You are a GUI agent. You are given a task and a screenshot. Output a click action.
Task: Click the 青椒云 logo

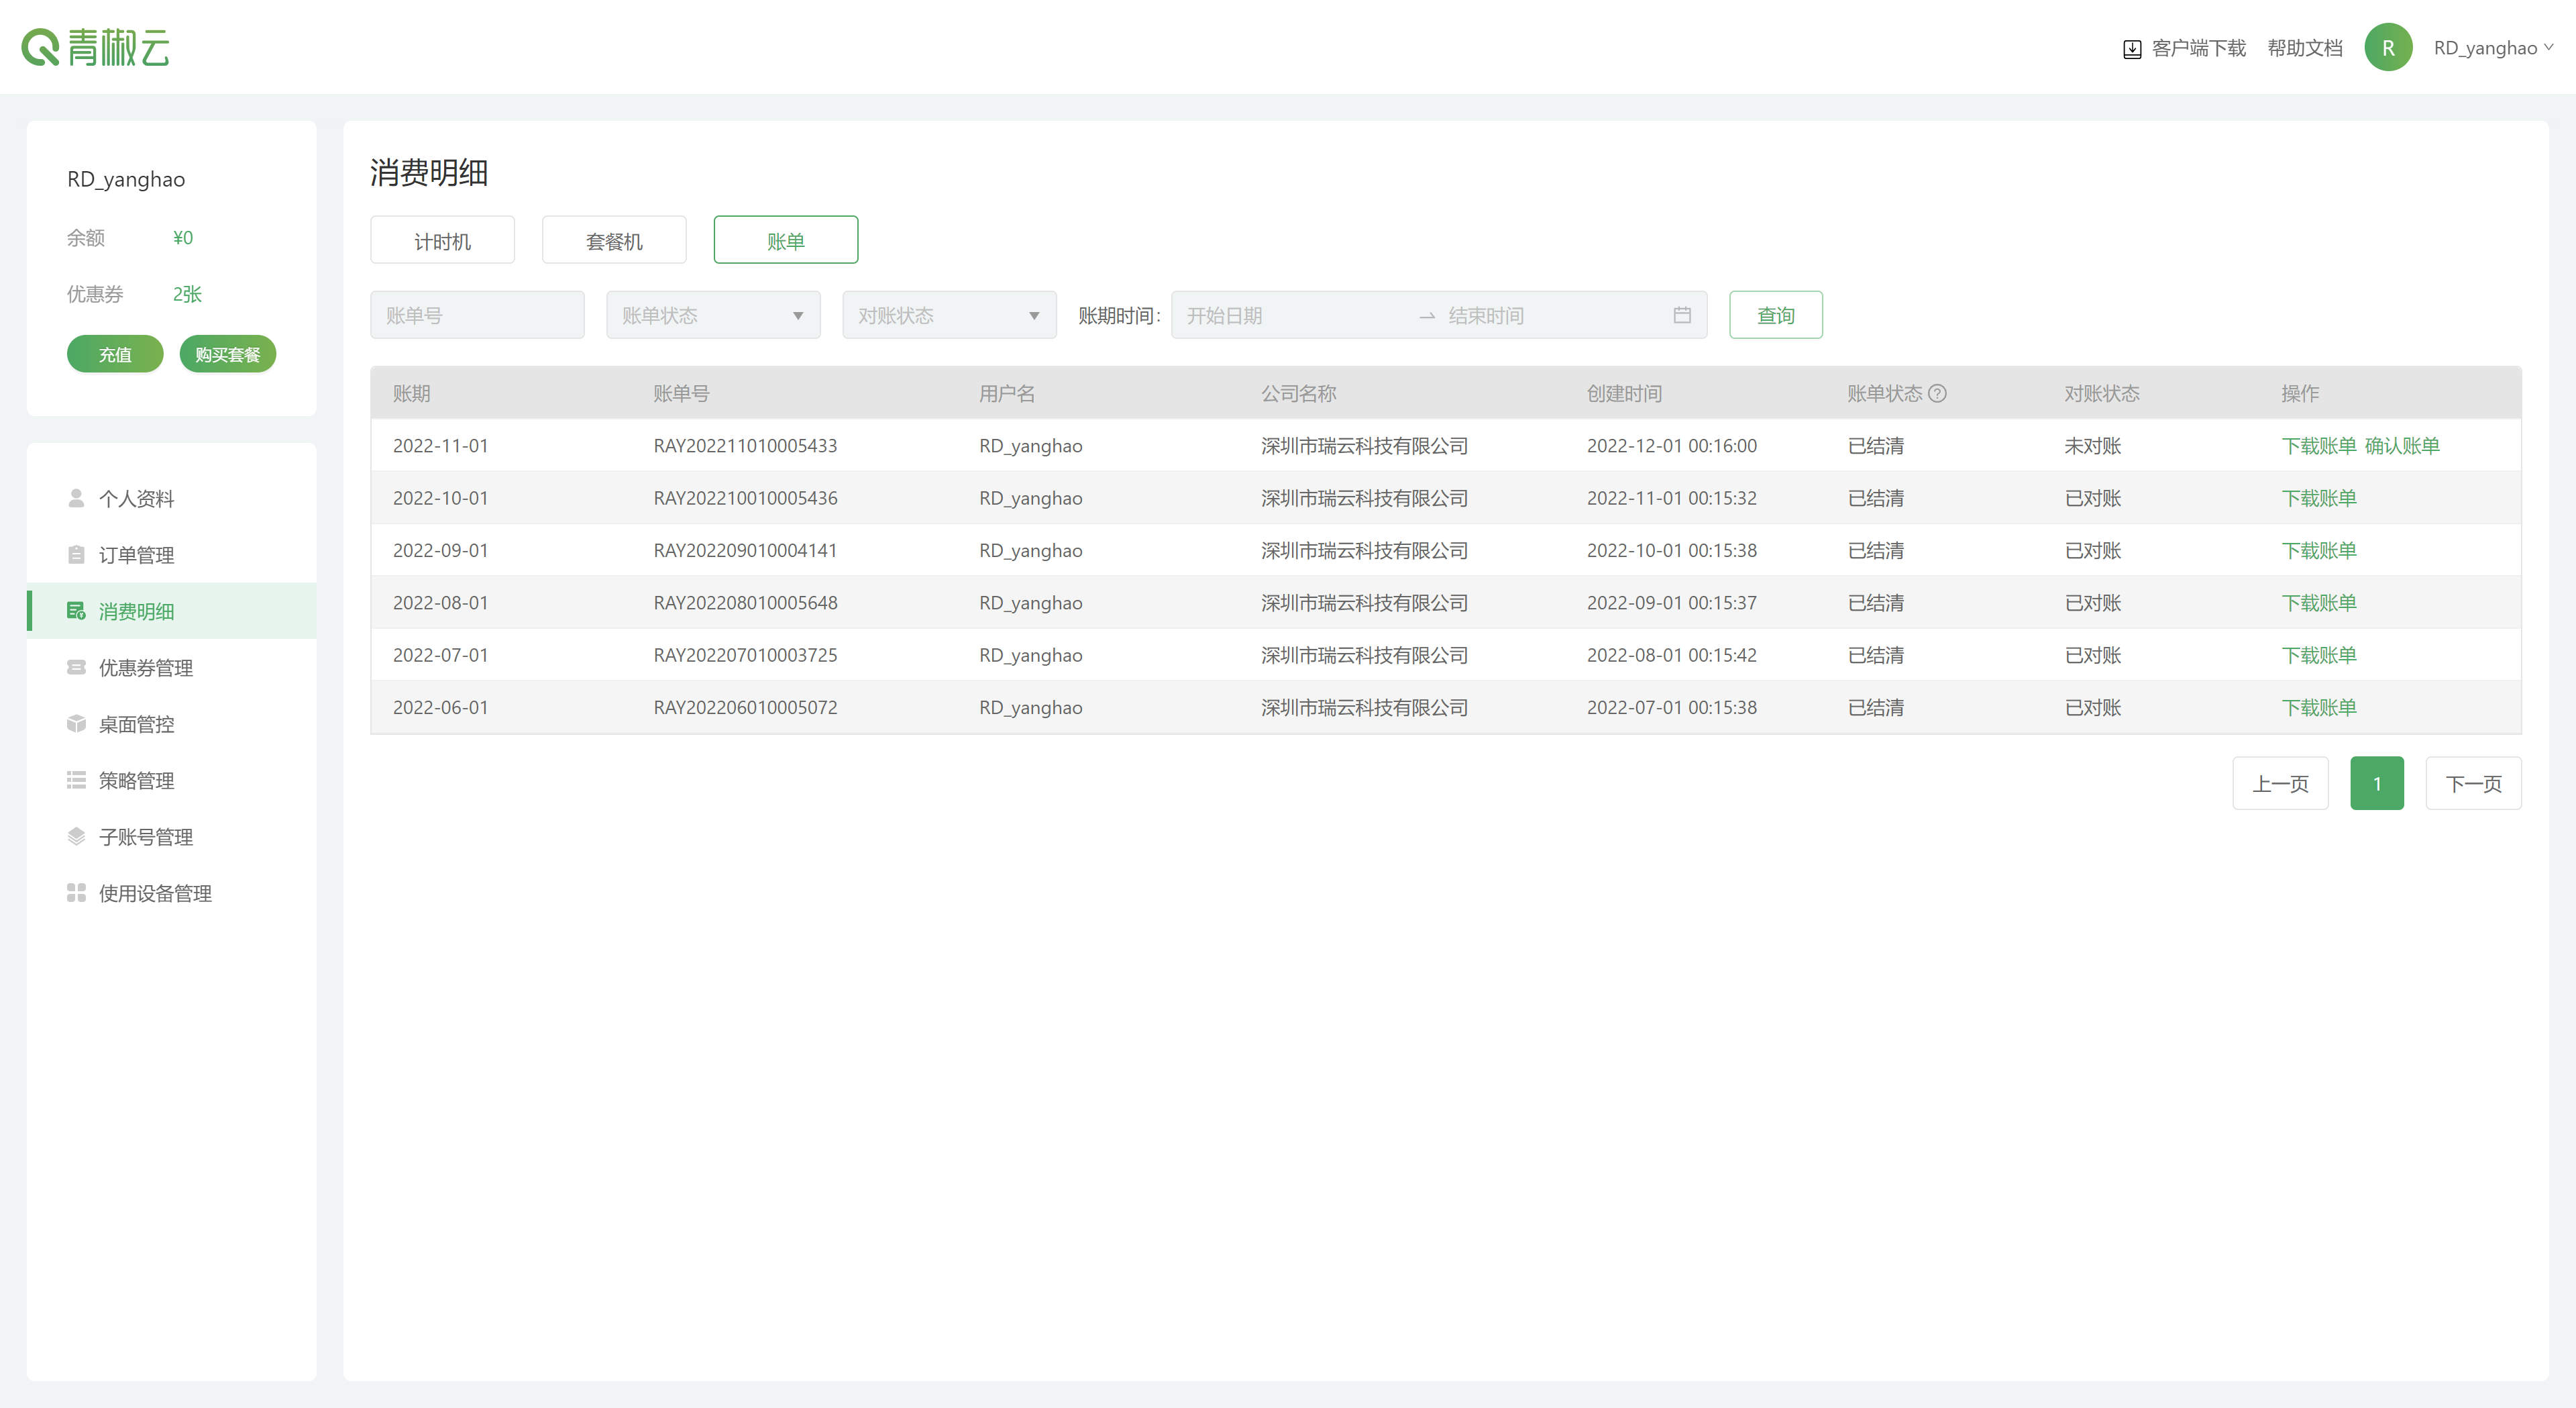pos(96,47)
